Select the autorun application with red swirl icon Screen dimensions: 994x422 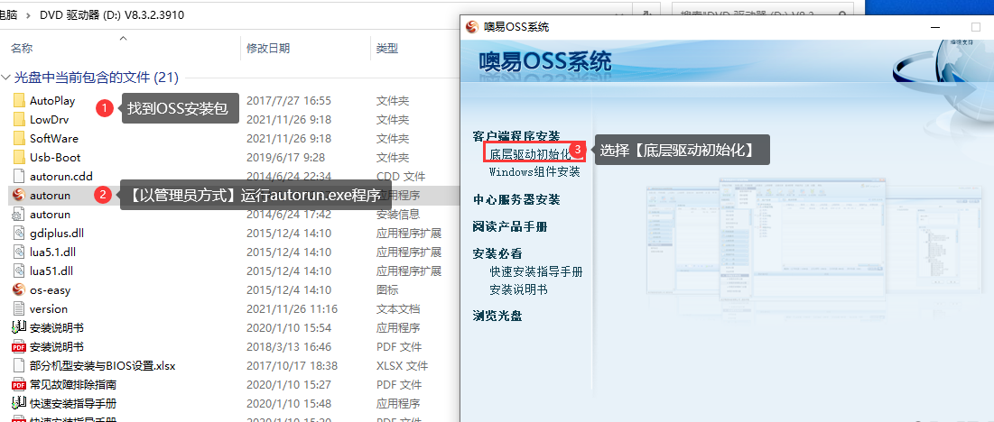click(50, 195)
